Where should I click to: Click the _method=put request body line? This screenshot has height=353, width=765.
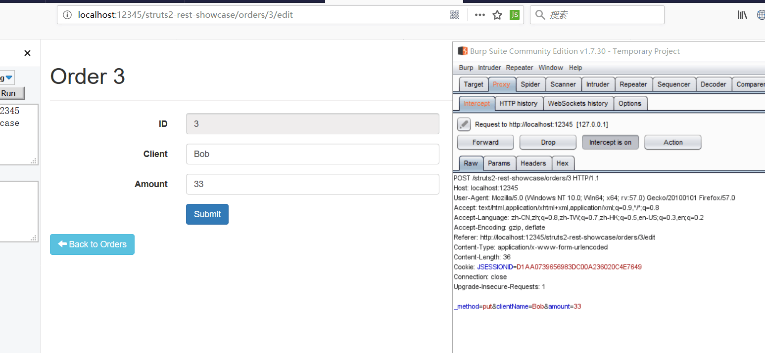(518, 307)
